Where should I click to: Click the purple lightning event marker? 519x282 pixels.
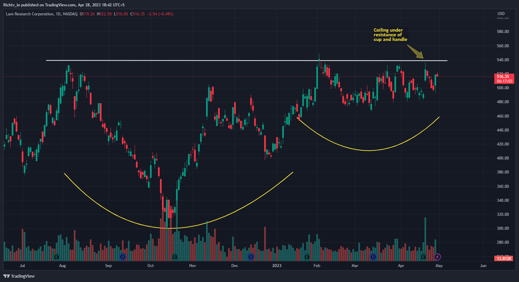(437, 257)
